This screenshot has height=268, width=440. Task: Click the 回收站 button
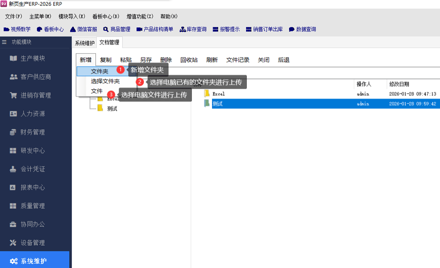click(x=189, y=60)
